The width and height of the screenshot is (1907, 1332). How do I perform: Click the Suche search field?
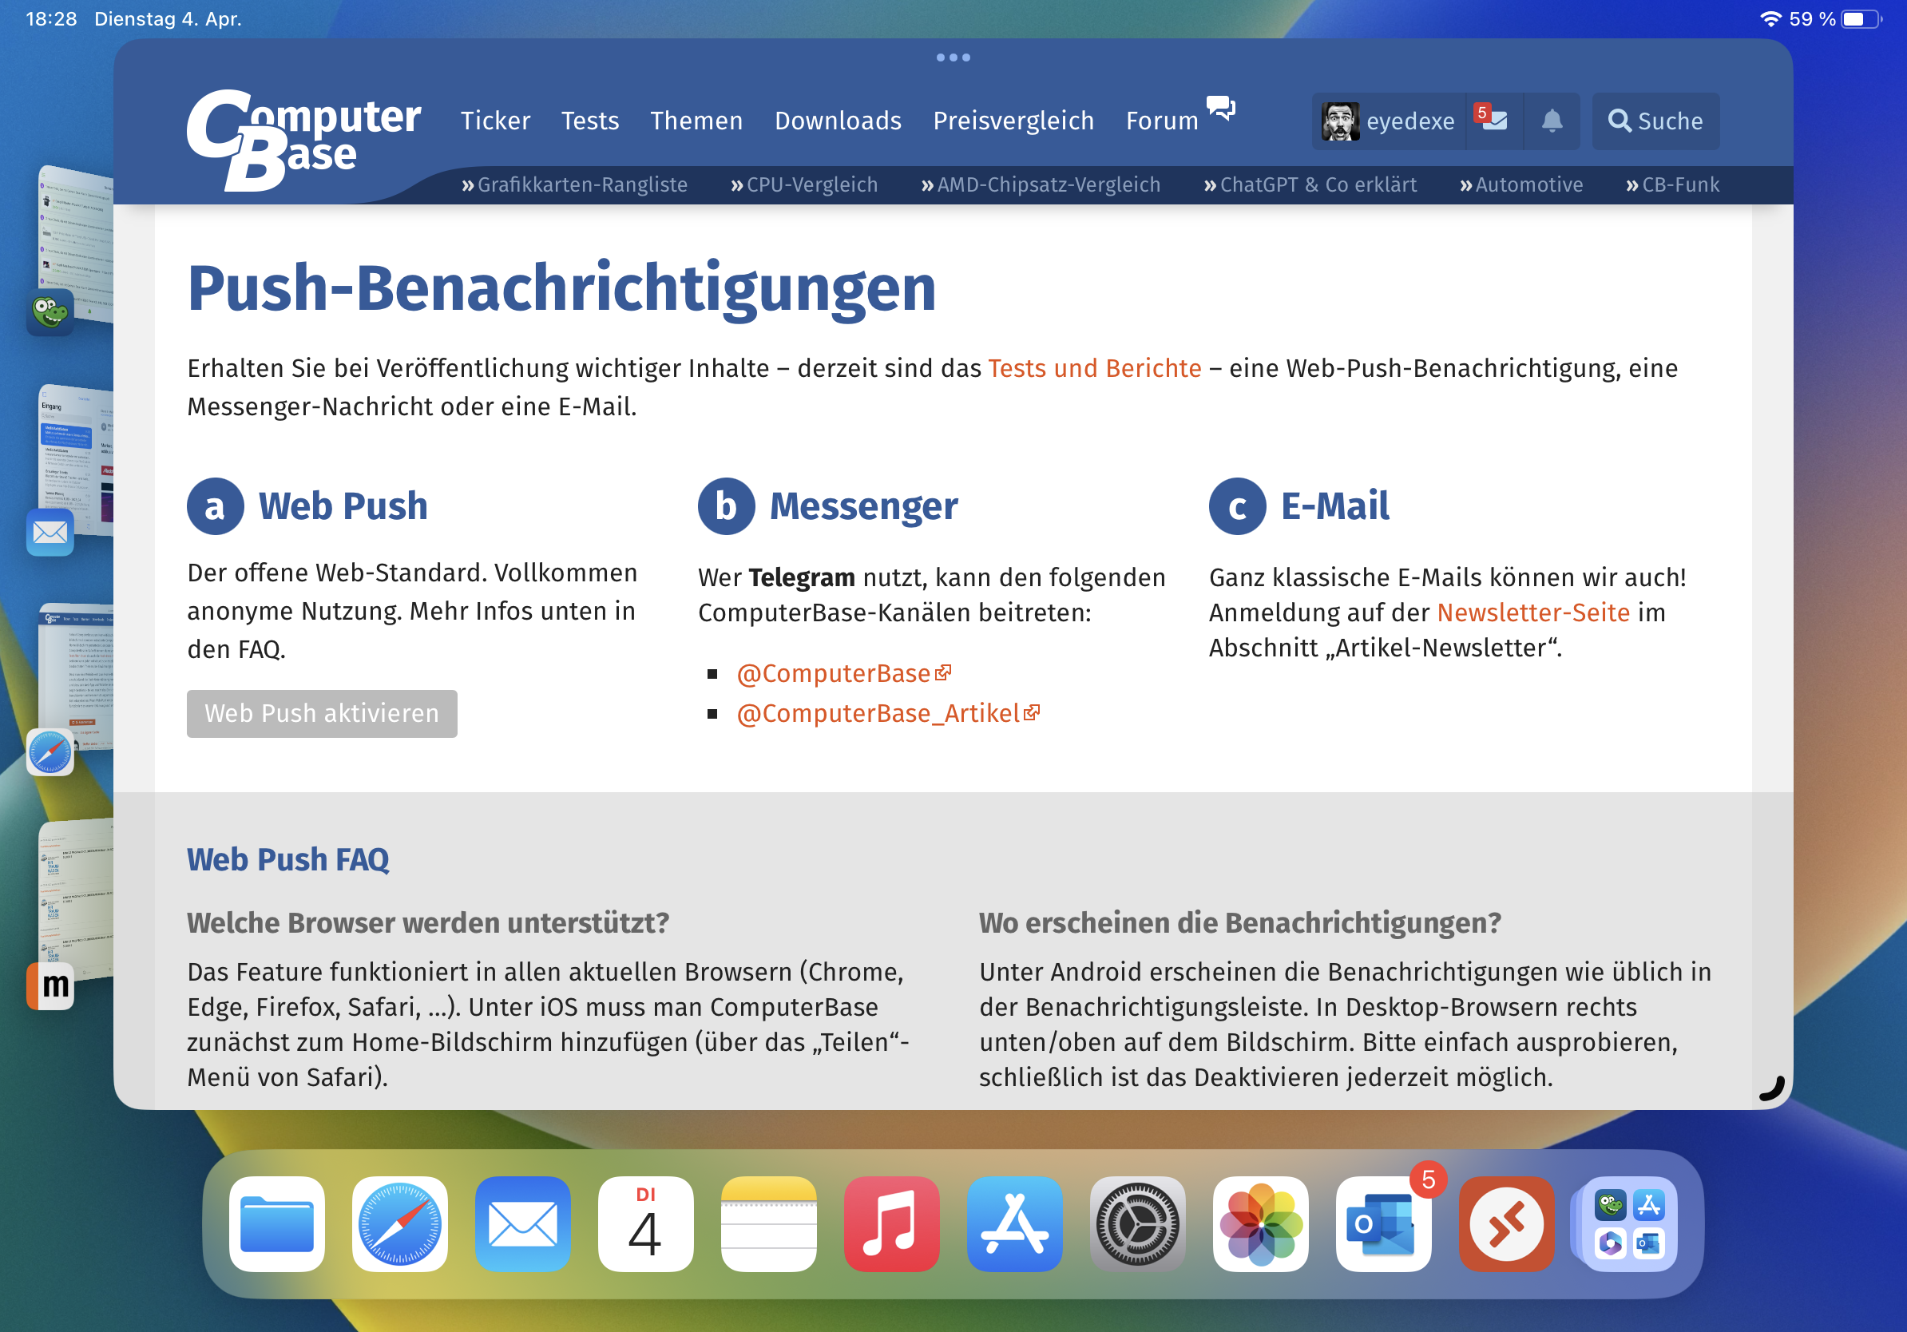tap(1655, 121)
